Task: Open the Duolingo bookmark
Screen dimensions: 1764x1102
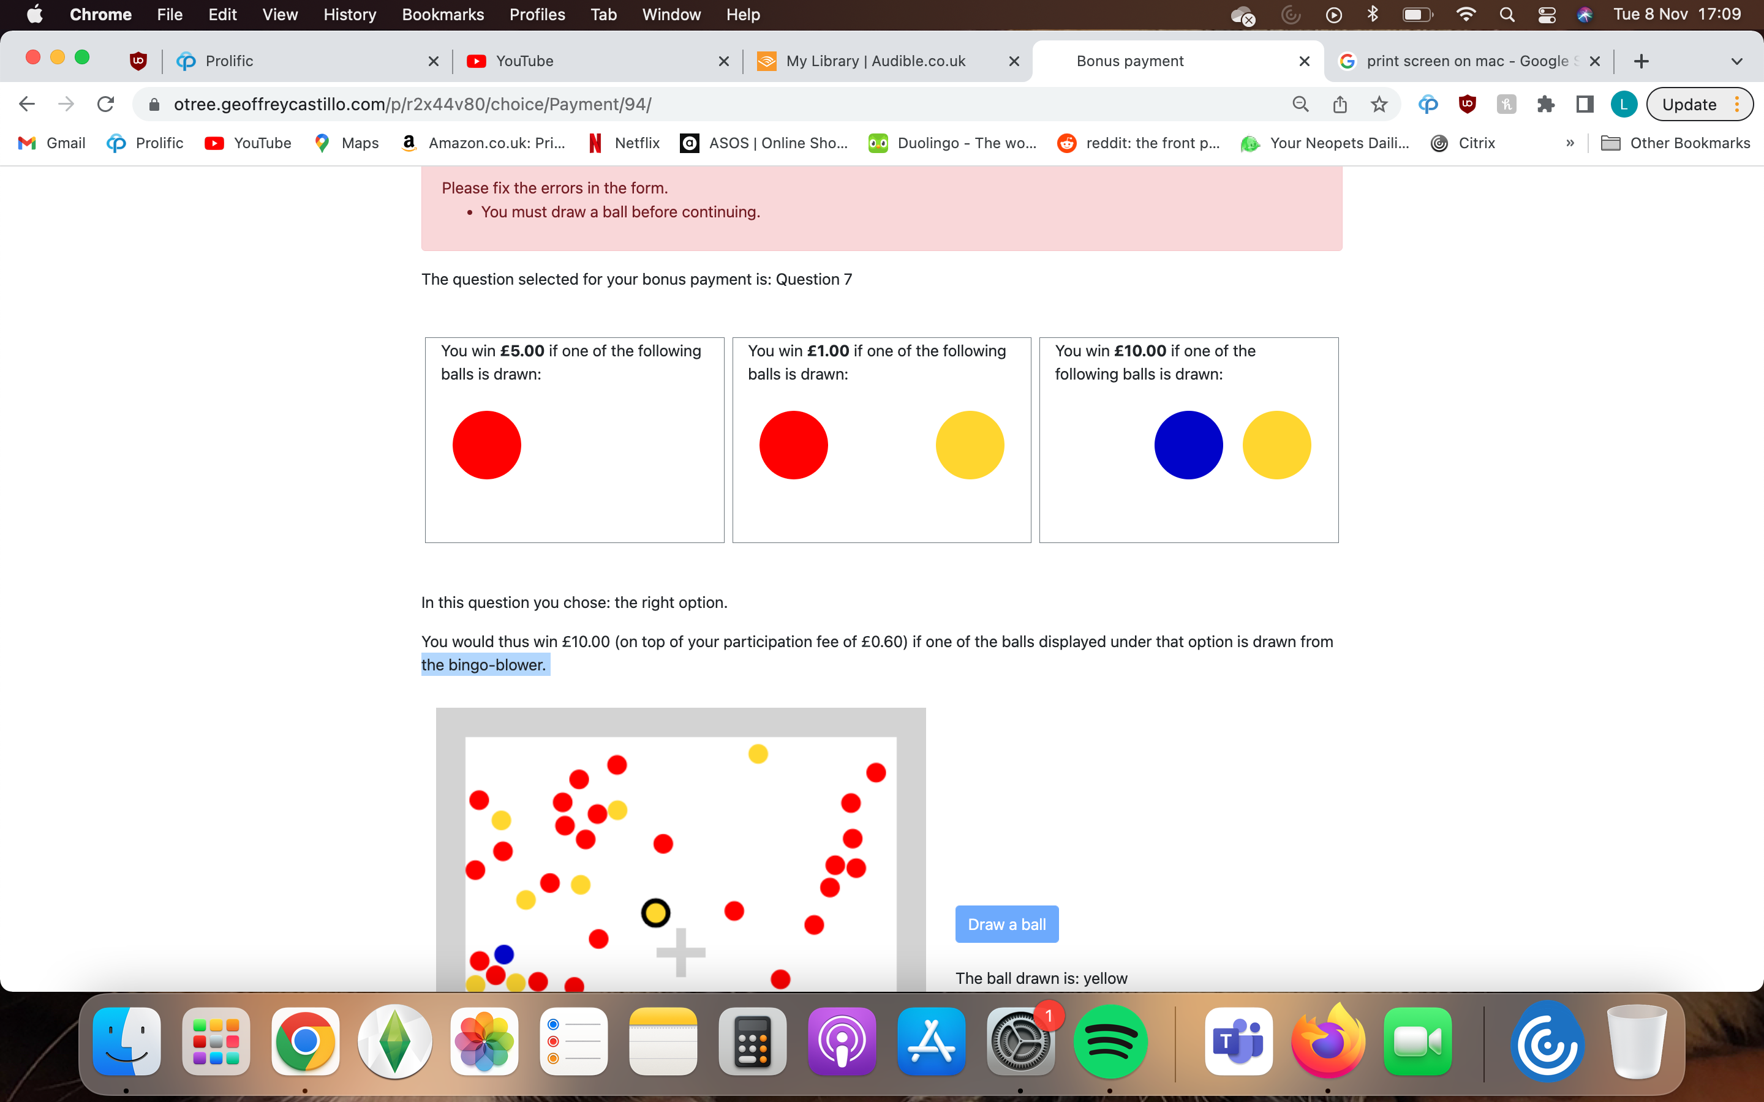Action: pos(952,143)
